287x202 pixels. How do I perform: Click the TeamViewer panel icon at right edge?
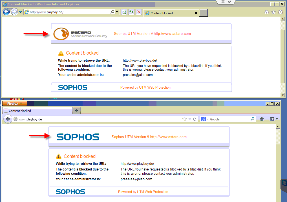(x=284, y=183)
